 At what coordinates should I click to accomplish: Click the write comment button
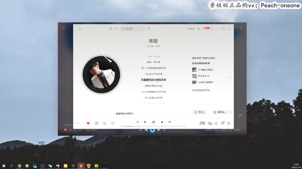[199, 112]
